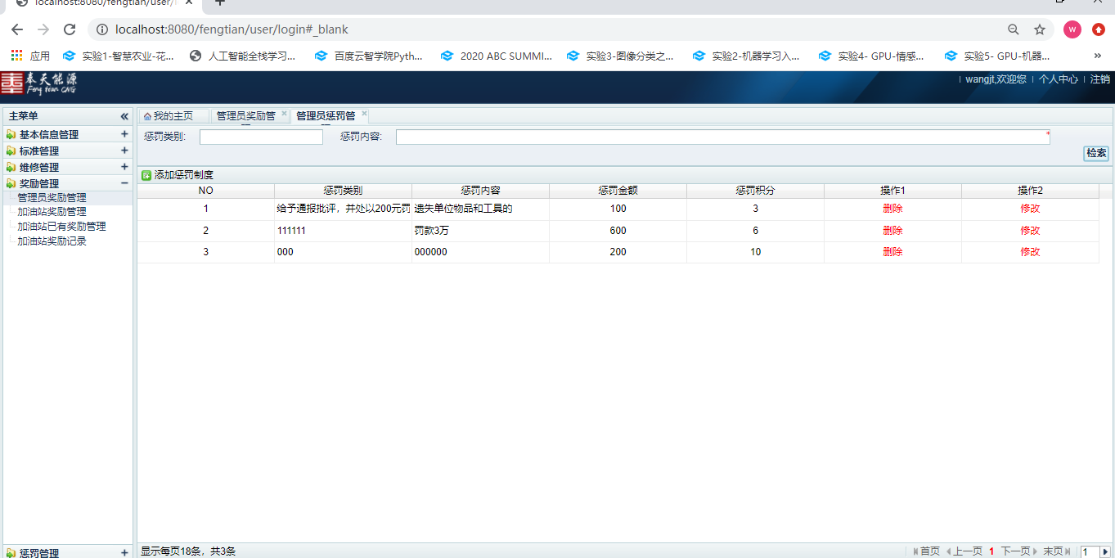
Task: Expand the 标准管理 menu section
Action: 124,151
